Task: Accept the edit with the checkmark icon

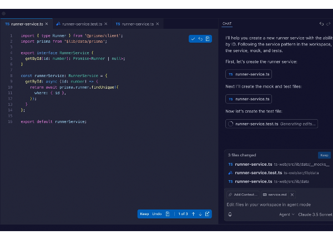Action: pos(193,39)
